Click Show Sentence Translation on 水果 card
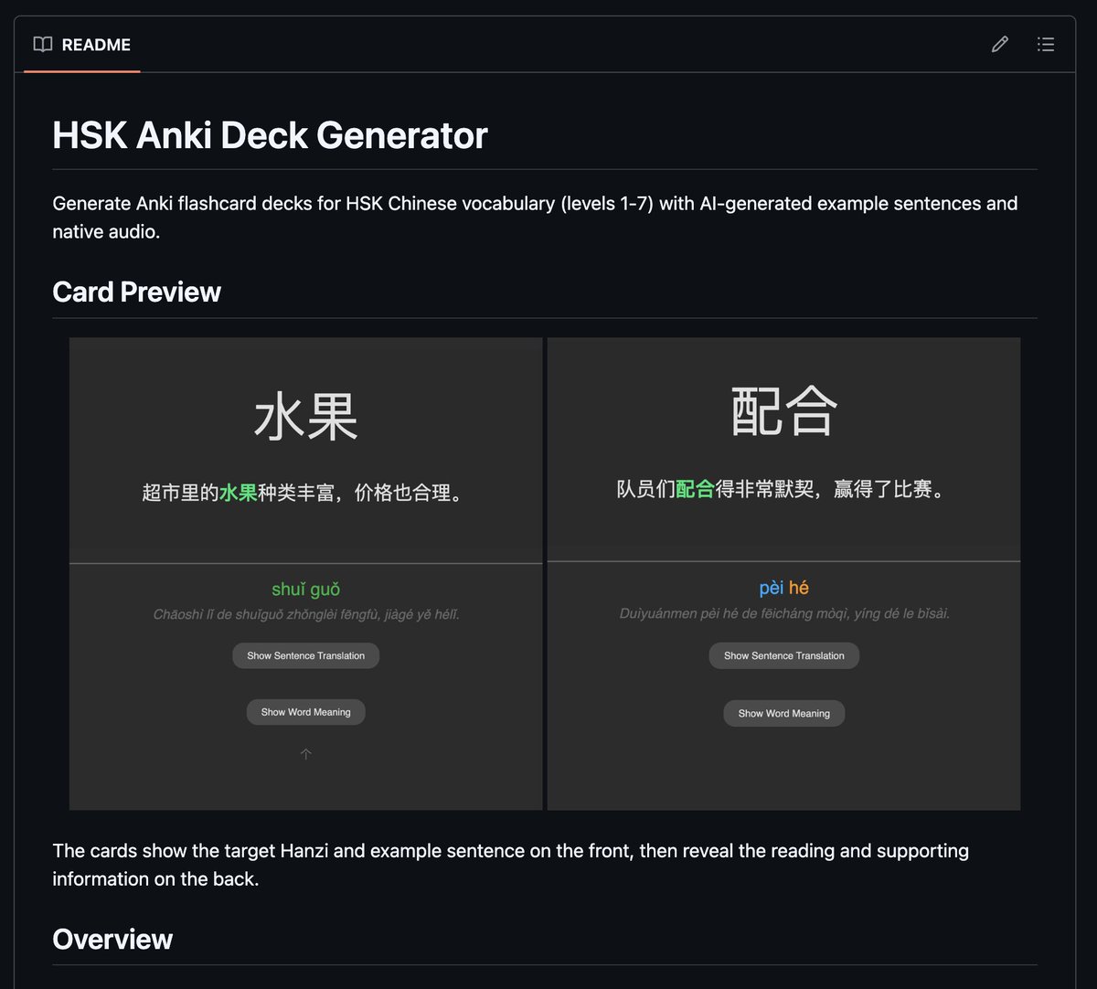The image size is (1097, 989). pyautogui.click(x=305, y=655)
